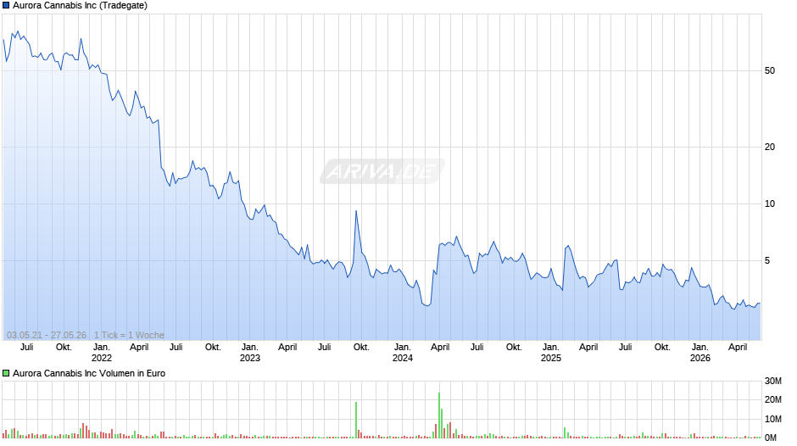Click the price spike peak near Okt. 2023
The image size is (797, 446).
tap(356, 211)
